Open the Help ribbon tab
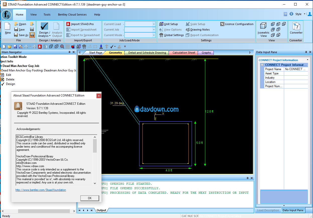The width and height of the screenshot is (313, 218). point(97,15)
